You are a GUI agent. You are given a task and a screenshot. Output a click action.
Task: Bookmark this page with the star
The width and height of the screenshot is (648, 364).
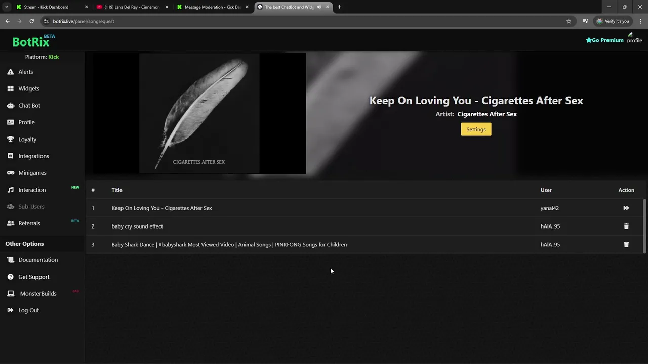coord(569,21)
